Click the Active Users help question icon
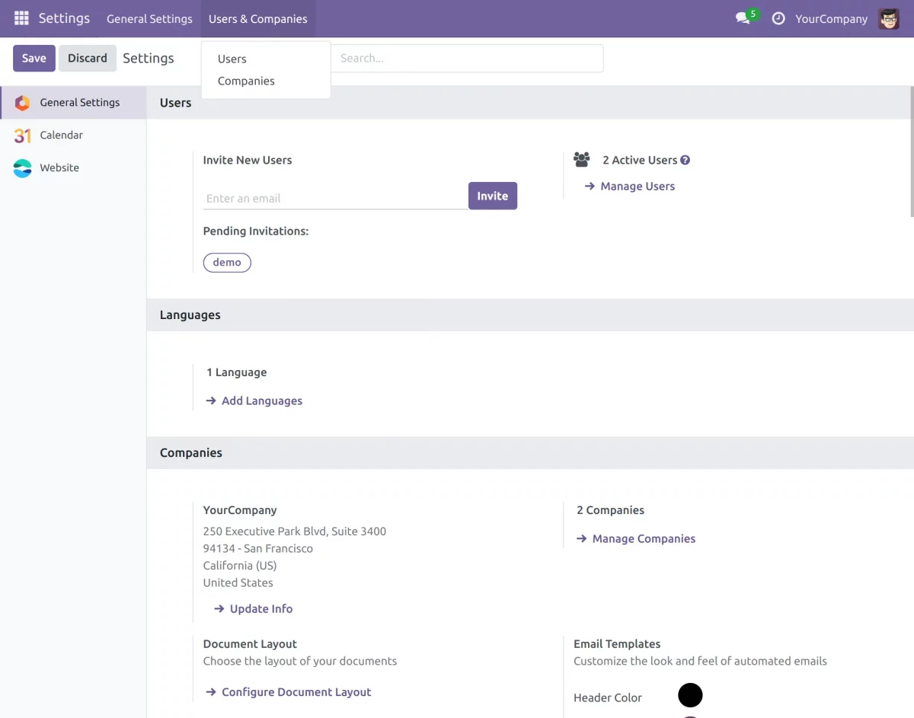 click(685, 160)
